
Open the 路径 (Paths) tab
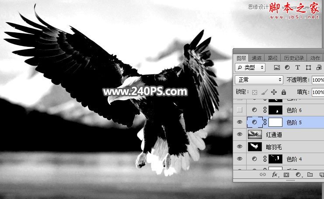pyautogui.click(x=272, y=58)
